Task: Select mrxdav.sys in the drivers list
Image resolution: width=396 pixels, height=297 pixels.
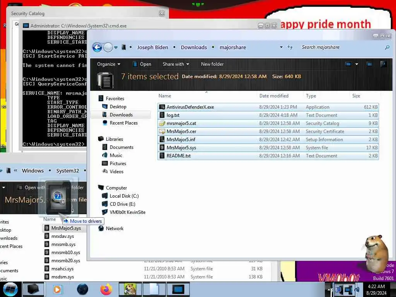Action: point(63,236)
